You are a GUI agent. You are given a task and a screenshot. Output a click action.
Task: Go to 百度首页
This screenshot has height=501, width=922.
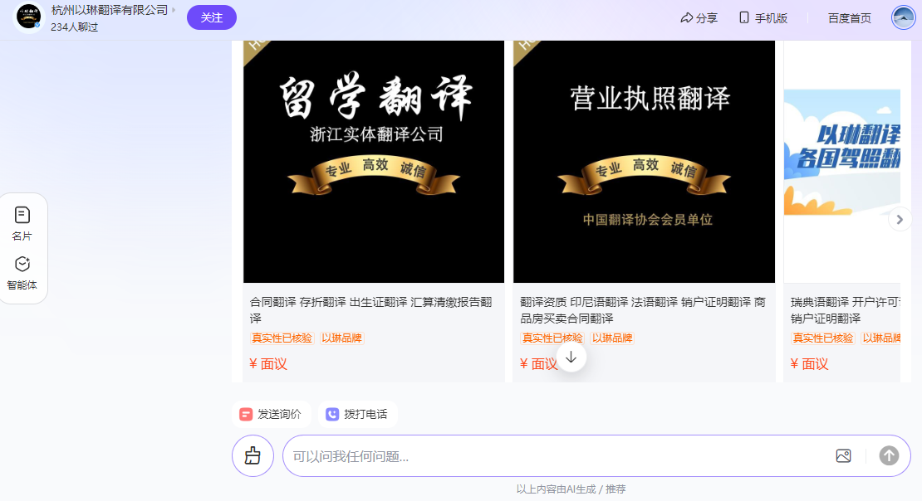[849, 17]
